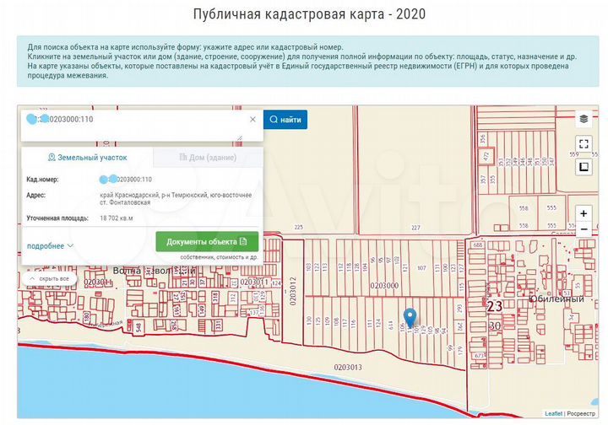The height and width of the screenshot is (425, 608).
Task: Click quarter label 0203012 on map
Action: click(293, 291)
